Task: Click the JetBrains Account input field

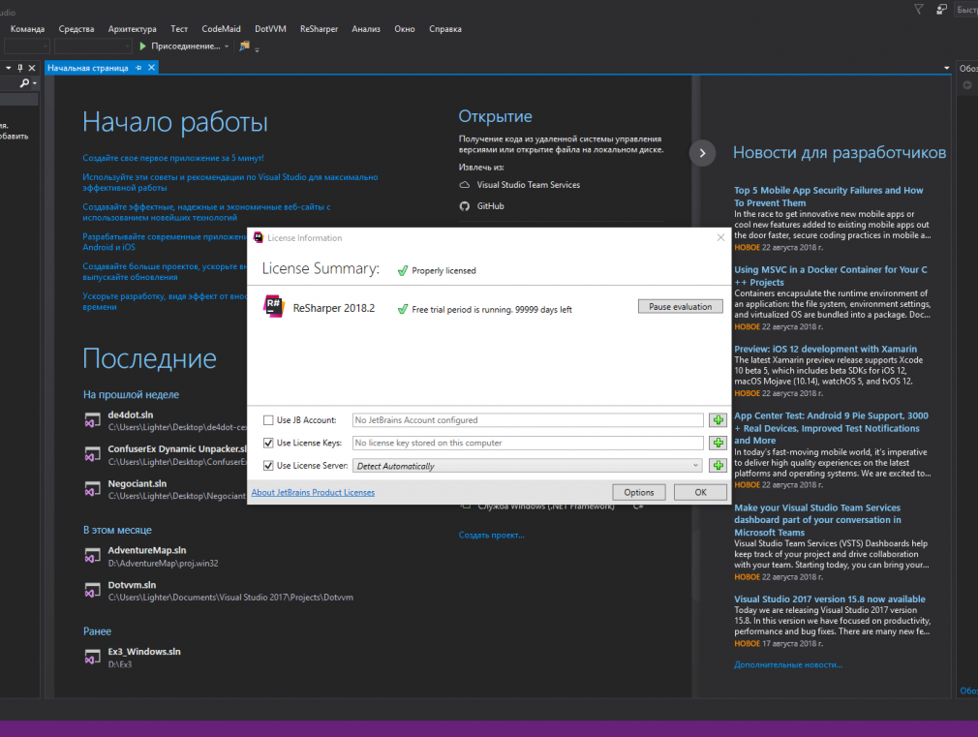Action: pos(528,420)
